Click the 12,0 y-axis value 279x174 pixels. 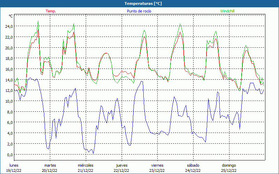[x=9, y=90]
